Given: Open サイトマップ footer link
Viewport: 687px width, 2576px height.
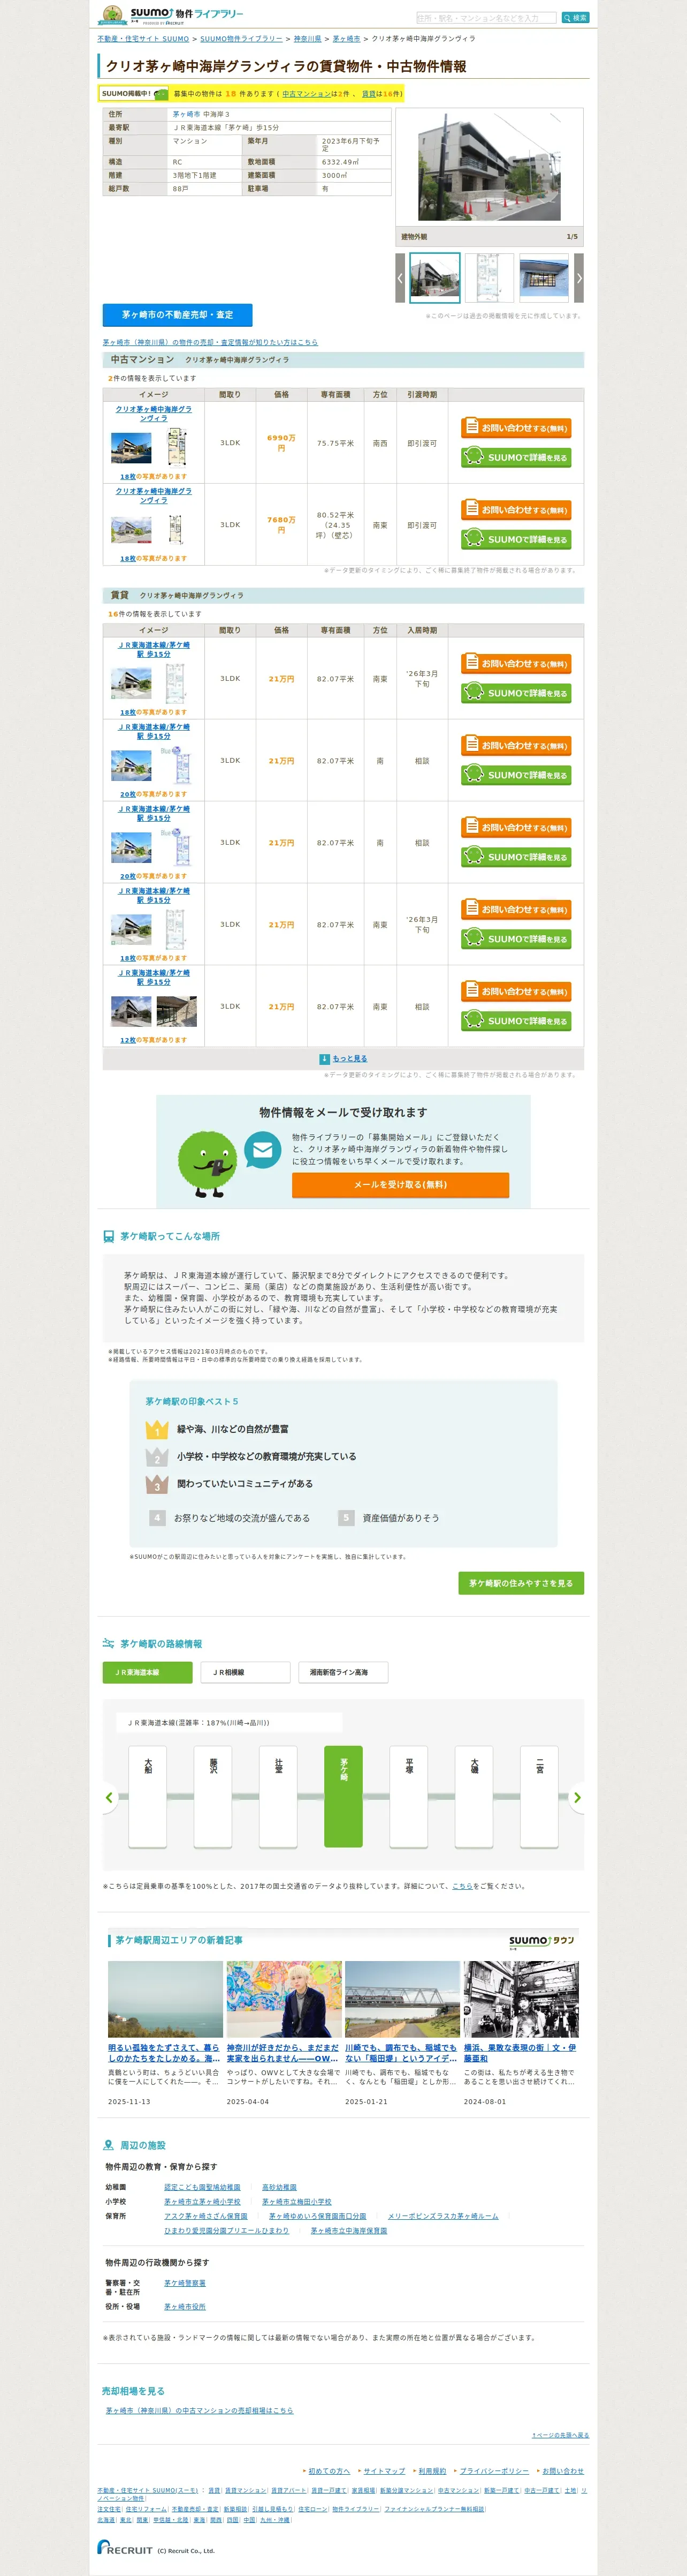Looking at the screenshot, I should (385, 2471).
